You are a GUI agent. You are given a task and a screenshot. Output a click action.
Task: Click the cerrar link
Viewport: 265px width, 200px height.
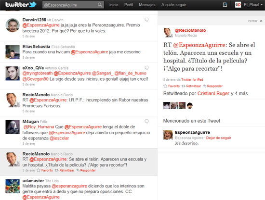(x=252, y=21)
